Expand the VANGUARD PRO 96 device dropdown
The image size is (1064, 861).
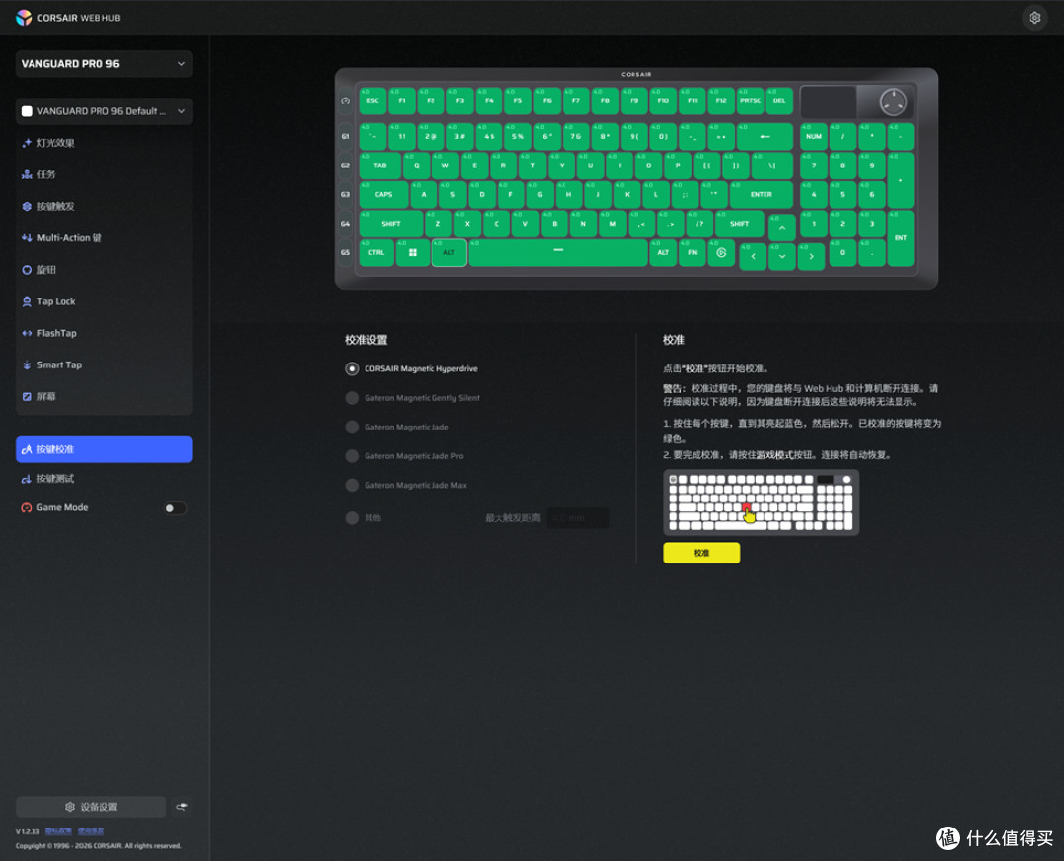[103, 64]
